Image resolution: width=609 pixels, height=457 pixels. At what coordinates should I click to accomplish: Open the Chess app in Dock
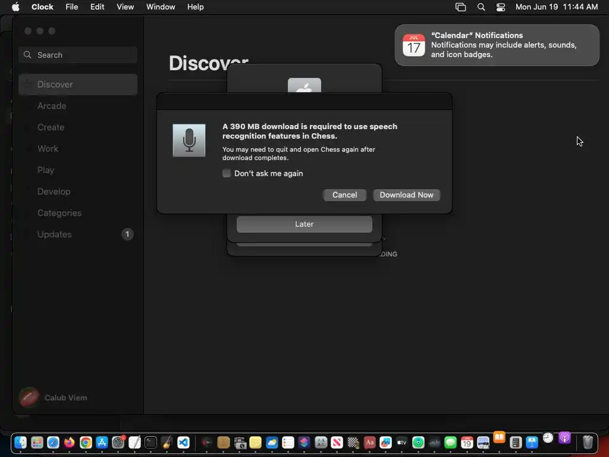pos(353,442)
